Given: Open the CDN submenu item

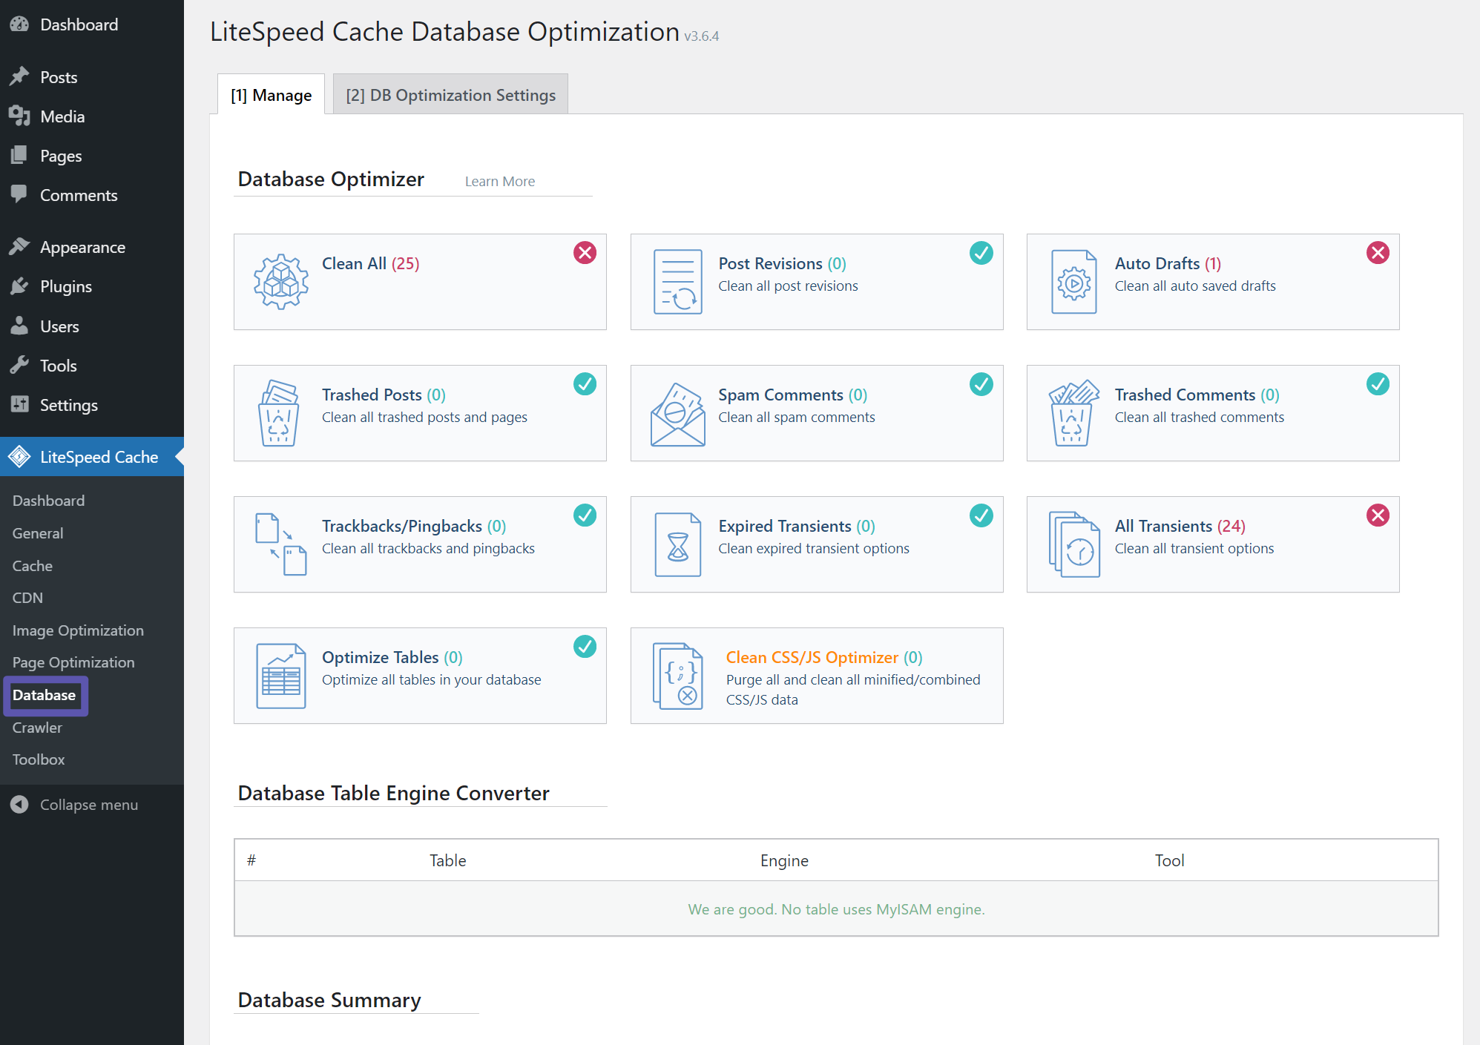Looking at the screenshot, I should pos(27,598).
